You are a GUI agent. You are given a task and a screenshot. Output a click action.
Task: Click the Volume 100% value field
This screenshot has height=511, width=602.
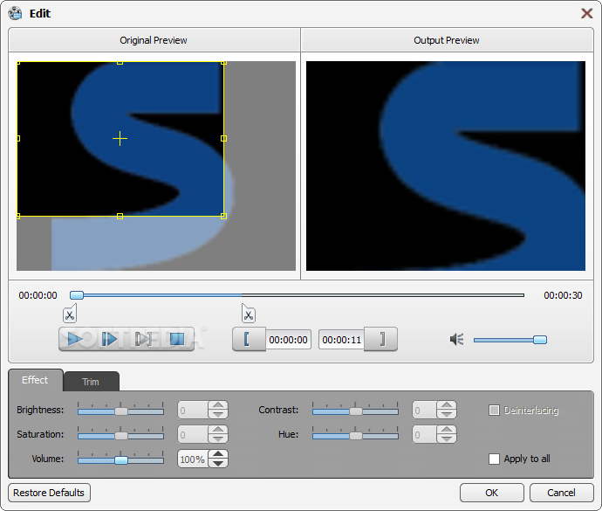click(x=193, y=459)
